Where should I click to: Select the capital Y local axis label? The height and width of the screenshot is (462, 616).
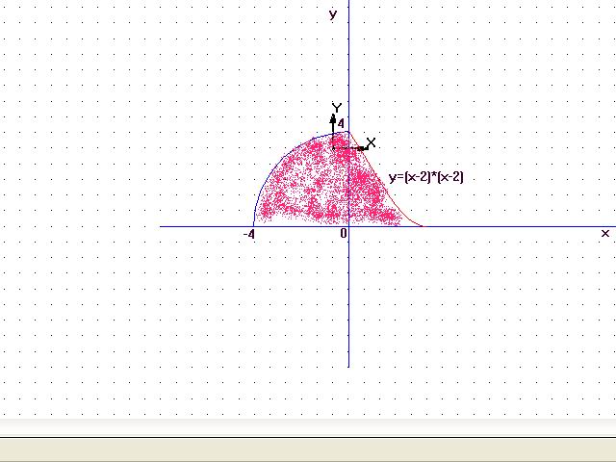click(337, 108)
